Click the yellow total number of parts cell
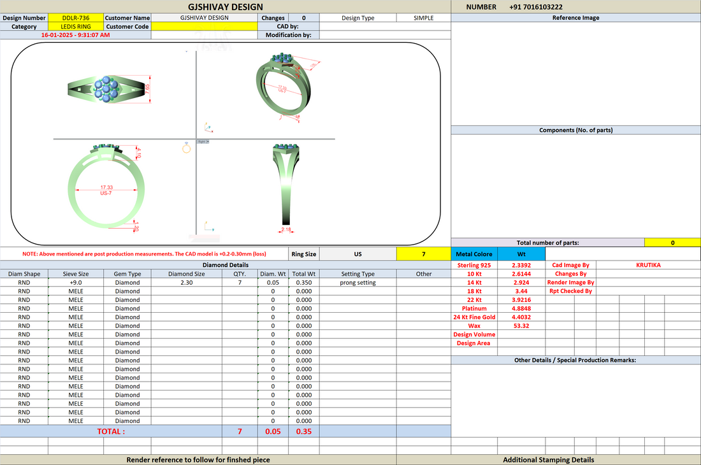This screenshot has width=701, height=465. click(672, 243)
